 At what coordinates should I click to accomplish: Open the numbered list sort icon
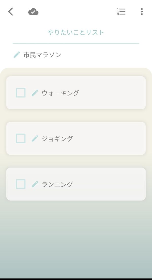pyautogui.click(x=121, y=12)
